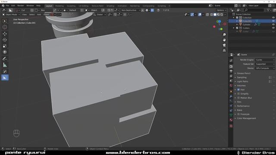
Task: Open the Edit menu
Action: [13, 6]
